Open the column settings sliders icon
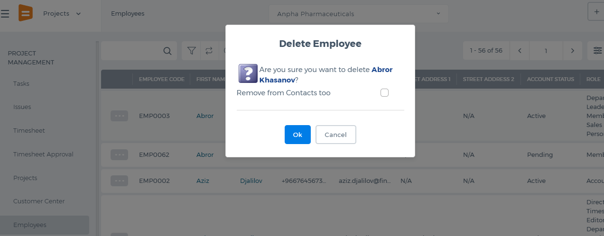Screen dimensions: 604x236 tap(597, 51)
